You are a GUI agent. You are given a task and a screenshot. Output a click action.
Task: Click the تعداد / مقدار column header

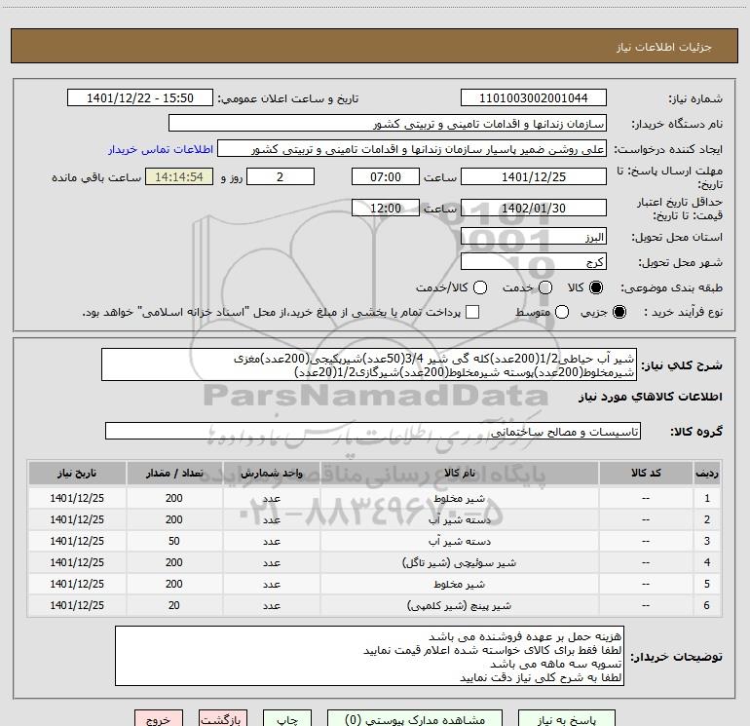(x=174, y=474)
